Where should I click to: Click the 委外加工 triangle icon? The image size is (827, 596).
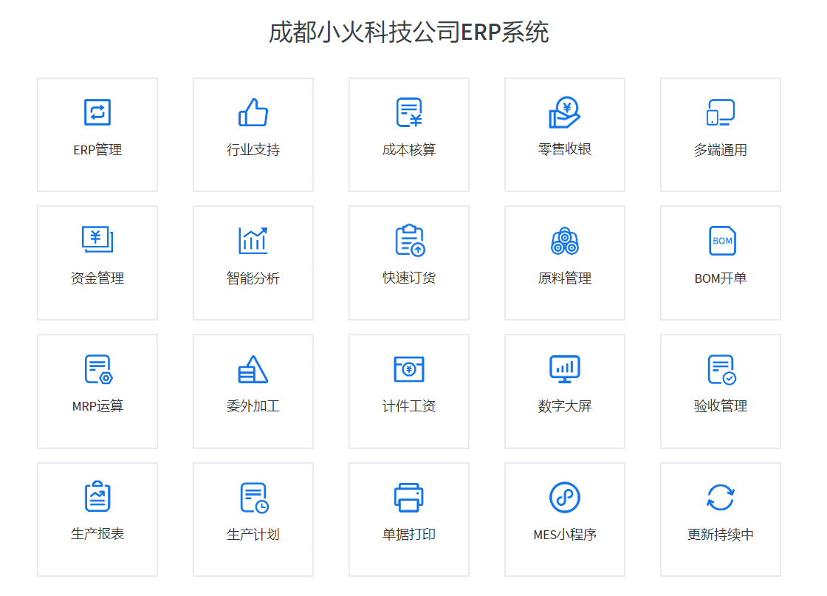(x=253, y=369)
